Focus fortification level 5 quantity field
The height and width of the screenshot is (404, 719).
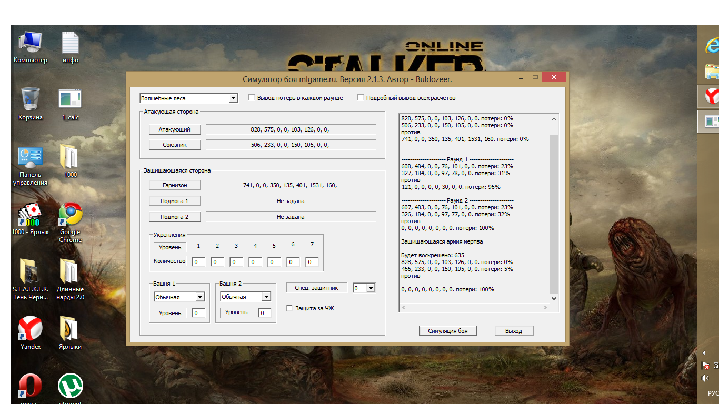(x=274, y=262)
